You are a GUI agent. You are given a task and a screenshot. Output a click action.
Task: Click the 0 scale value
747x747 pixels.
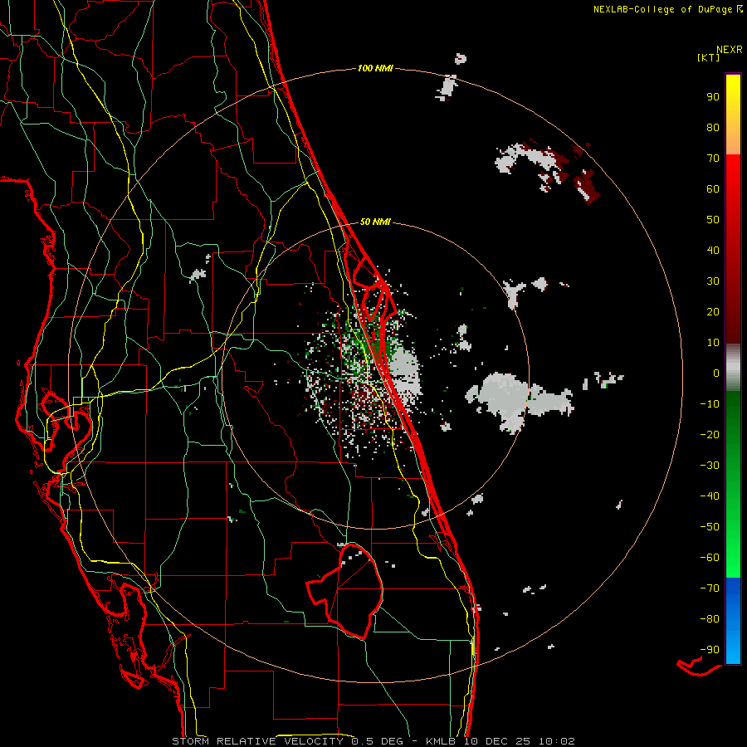point(716,373)
